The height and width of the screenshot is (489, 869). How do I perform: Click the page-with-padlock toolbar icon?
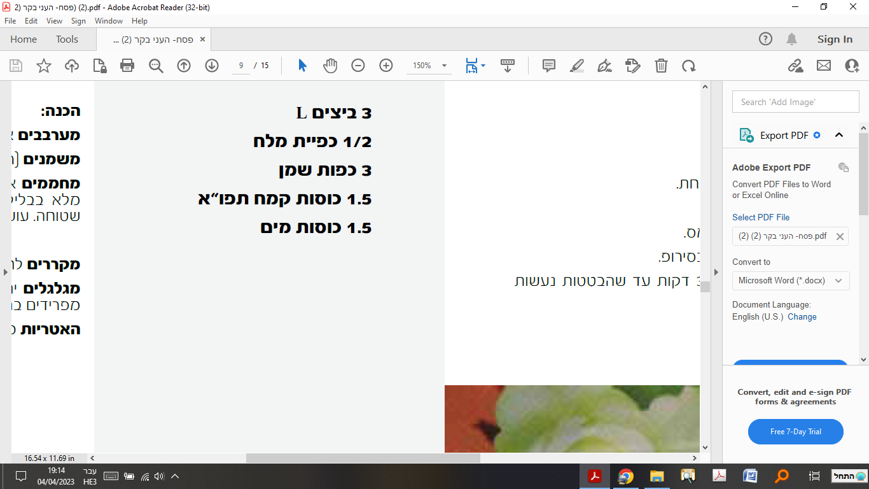[100, 66]
